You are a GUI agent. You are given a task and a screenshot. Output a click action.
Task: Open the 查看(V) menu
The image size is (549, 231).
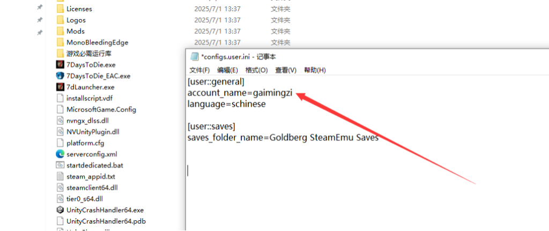pyautogui.click(x=286, y=70)
